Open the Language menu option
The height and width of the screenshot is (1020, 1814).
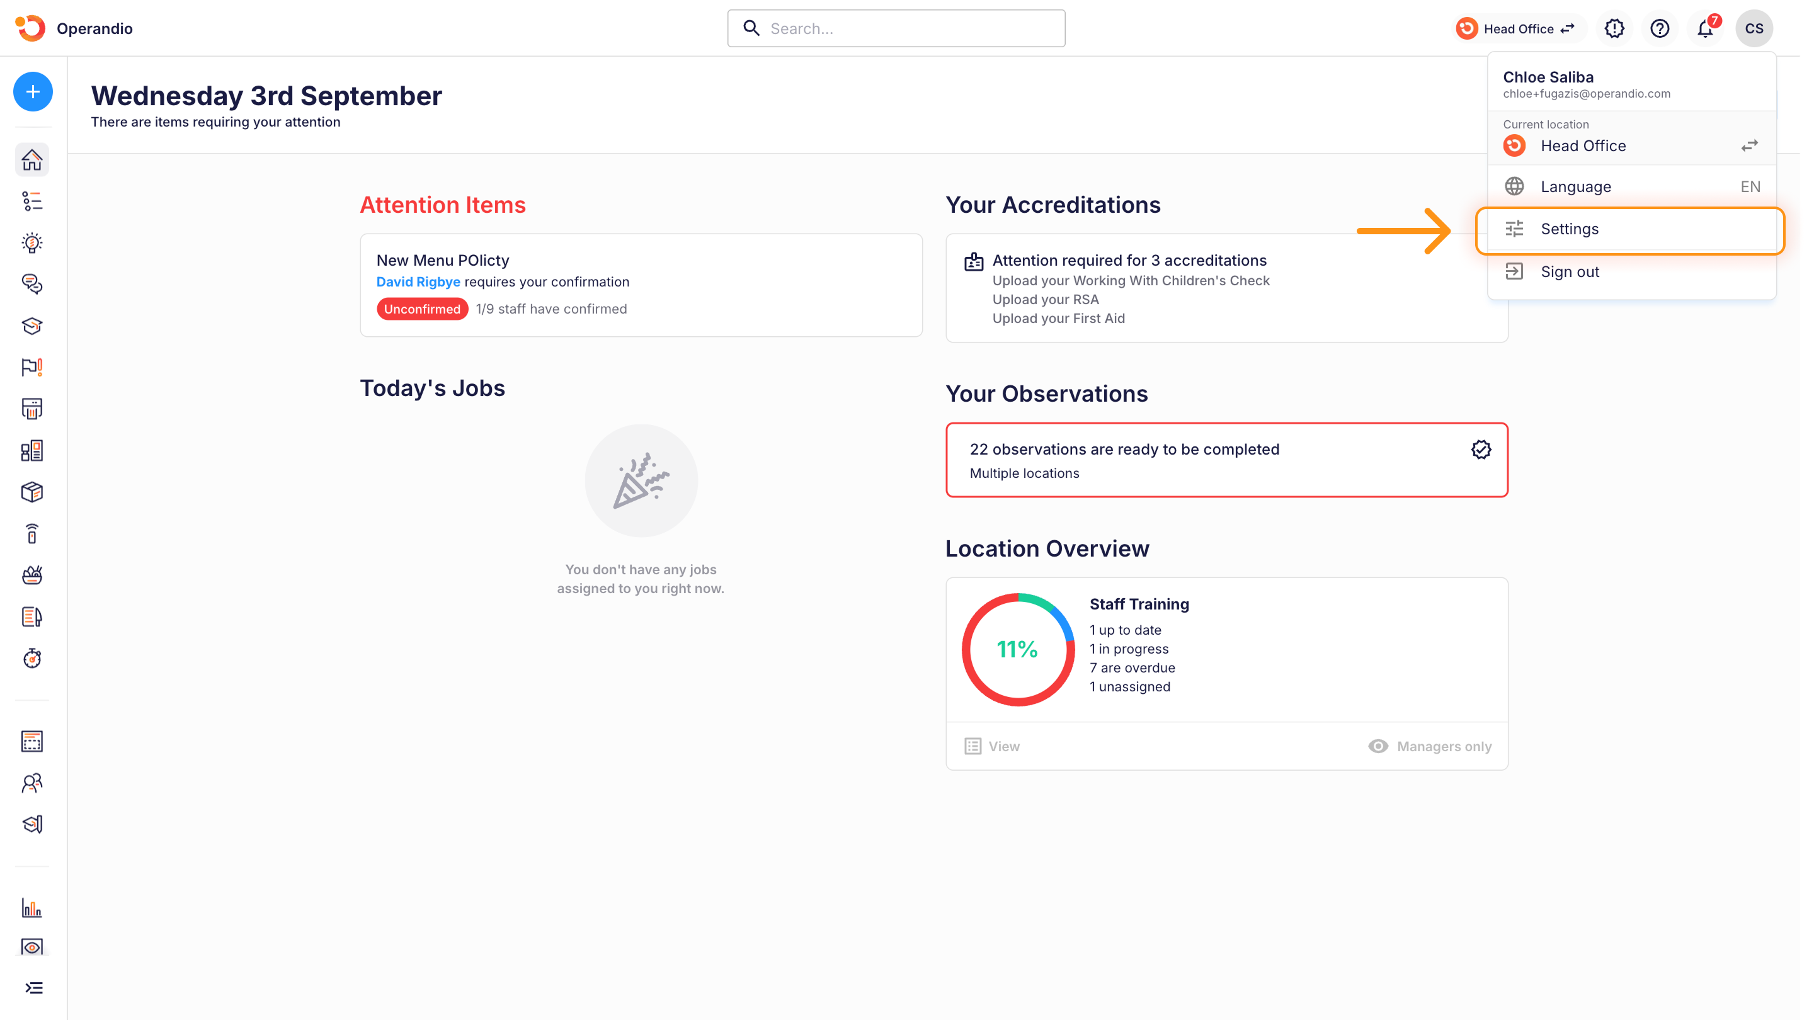click(x=1631, y=186)
